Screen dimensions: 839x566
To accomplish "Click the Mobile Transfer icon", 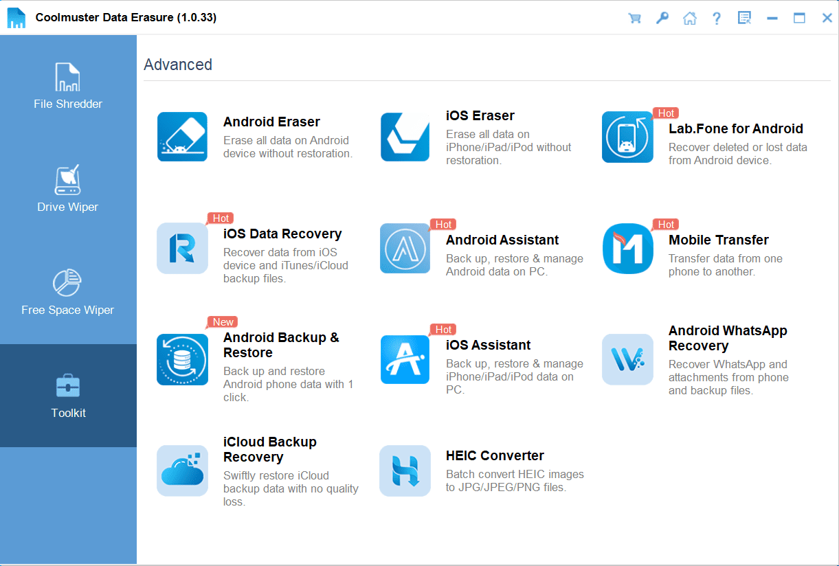I will (627, 248).
